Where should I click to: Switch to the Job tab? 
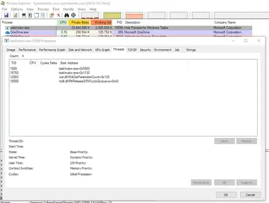pos(177,50)
